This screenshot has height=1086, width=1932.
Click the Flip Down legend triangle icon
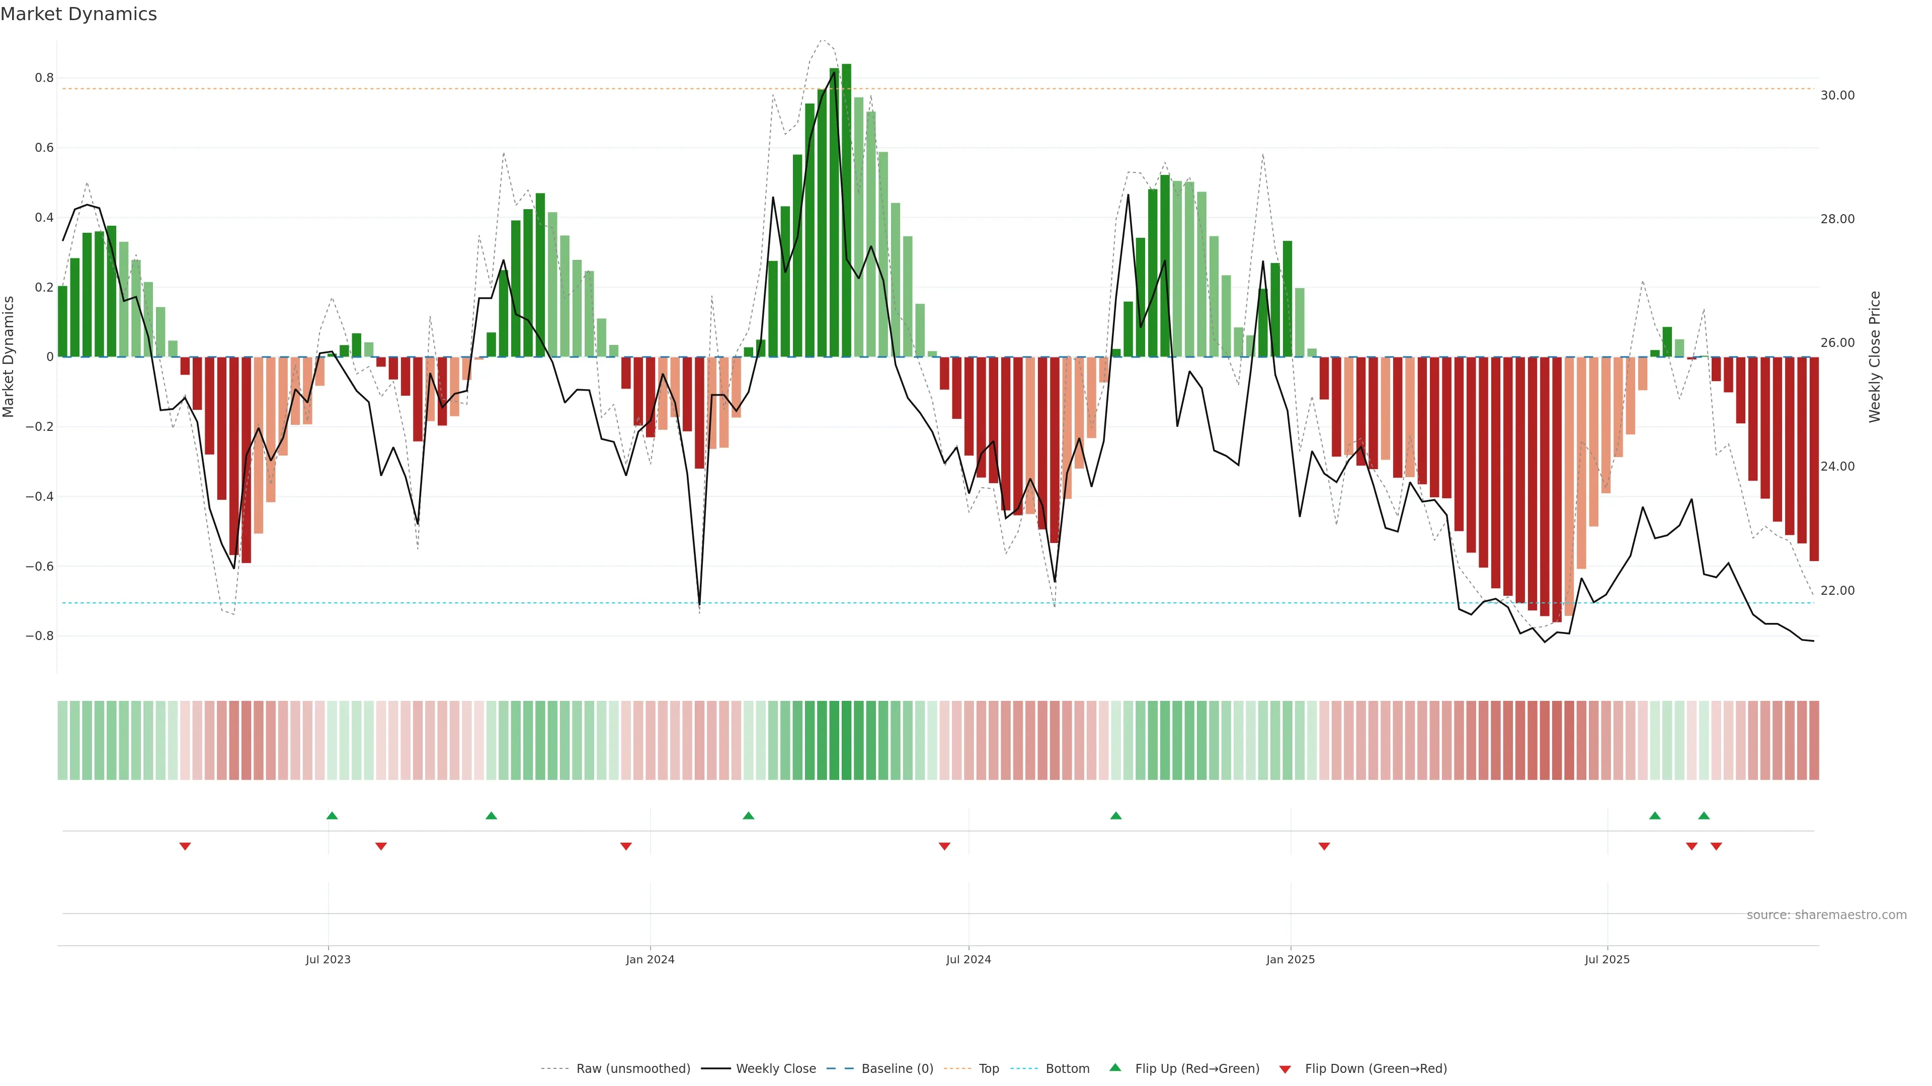1285,1069
